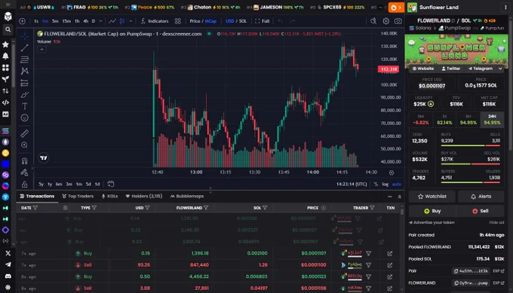513x293 pixels.
Task: Open the Discord icon in left sidebar
Action: pos(8,276)
